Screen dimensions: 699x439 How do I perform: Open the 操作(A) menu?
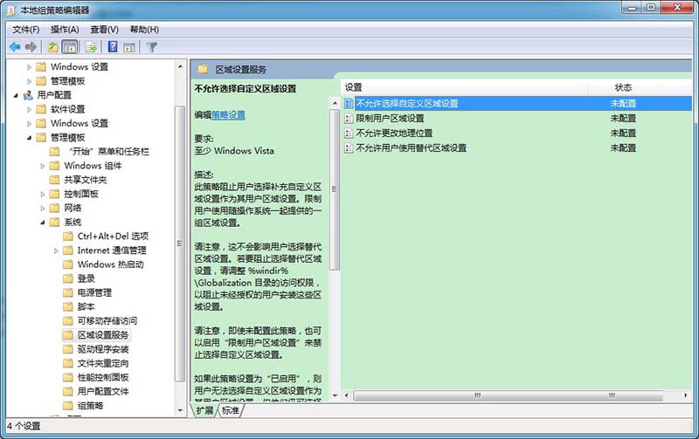(x=64, y=29)
